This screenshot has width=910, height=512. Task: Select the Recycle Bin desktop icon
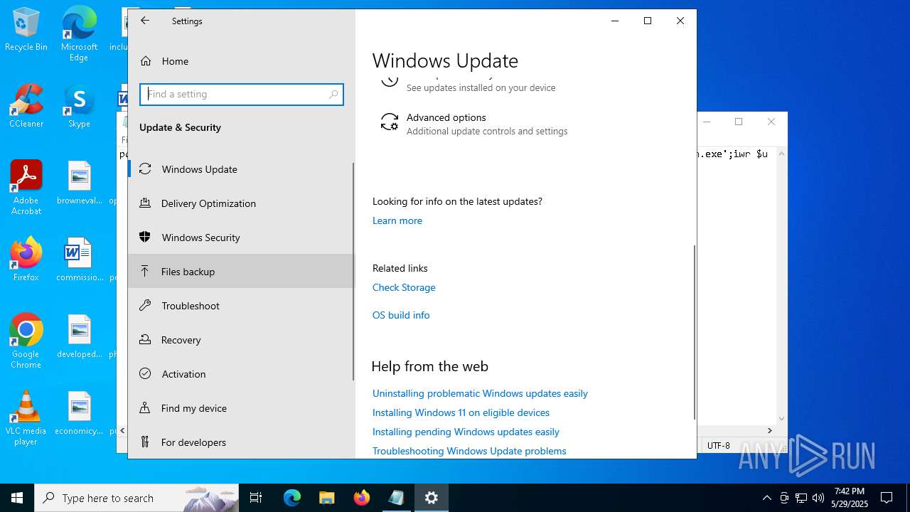click(x=26, y=30)
